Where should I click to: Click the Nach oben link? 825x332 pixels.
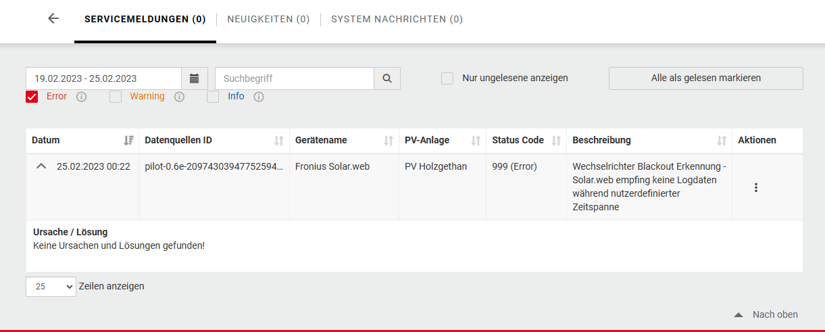[766, 314]
